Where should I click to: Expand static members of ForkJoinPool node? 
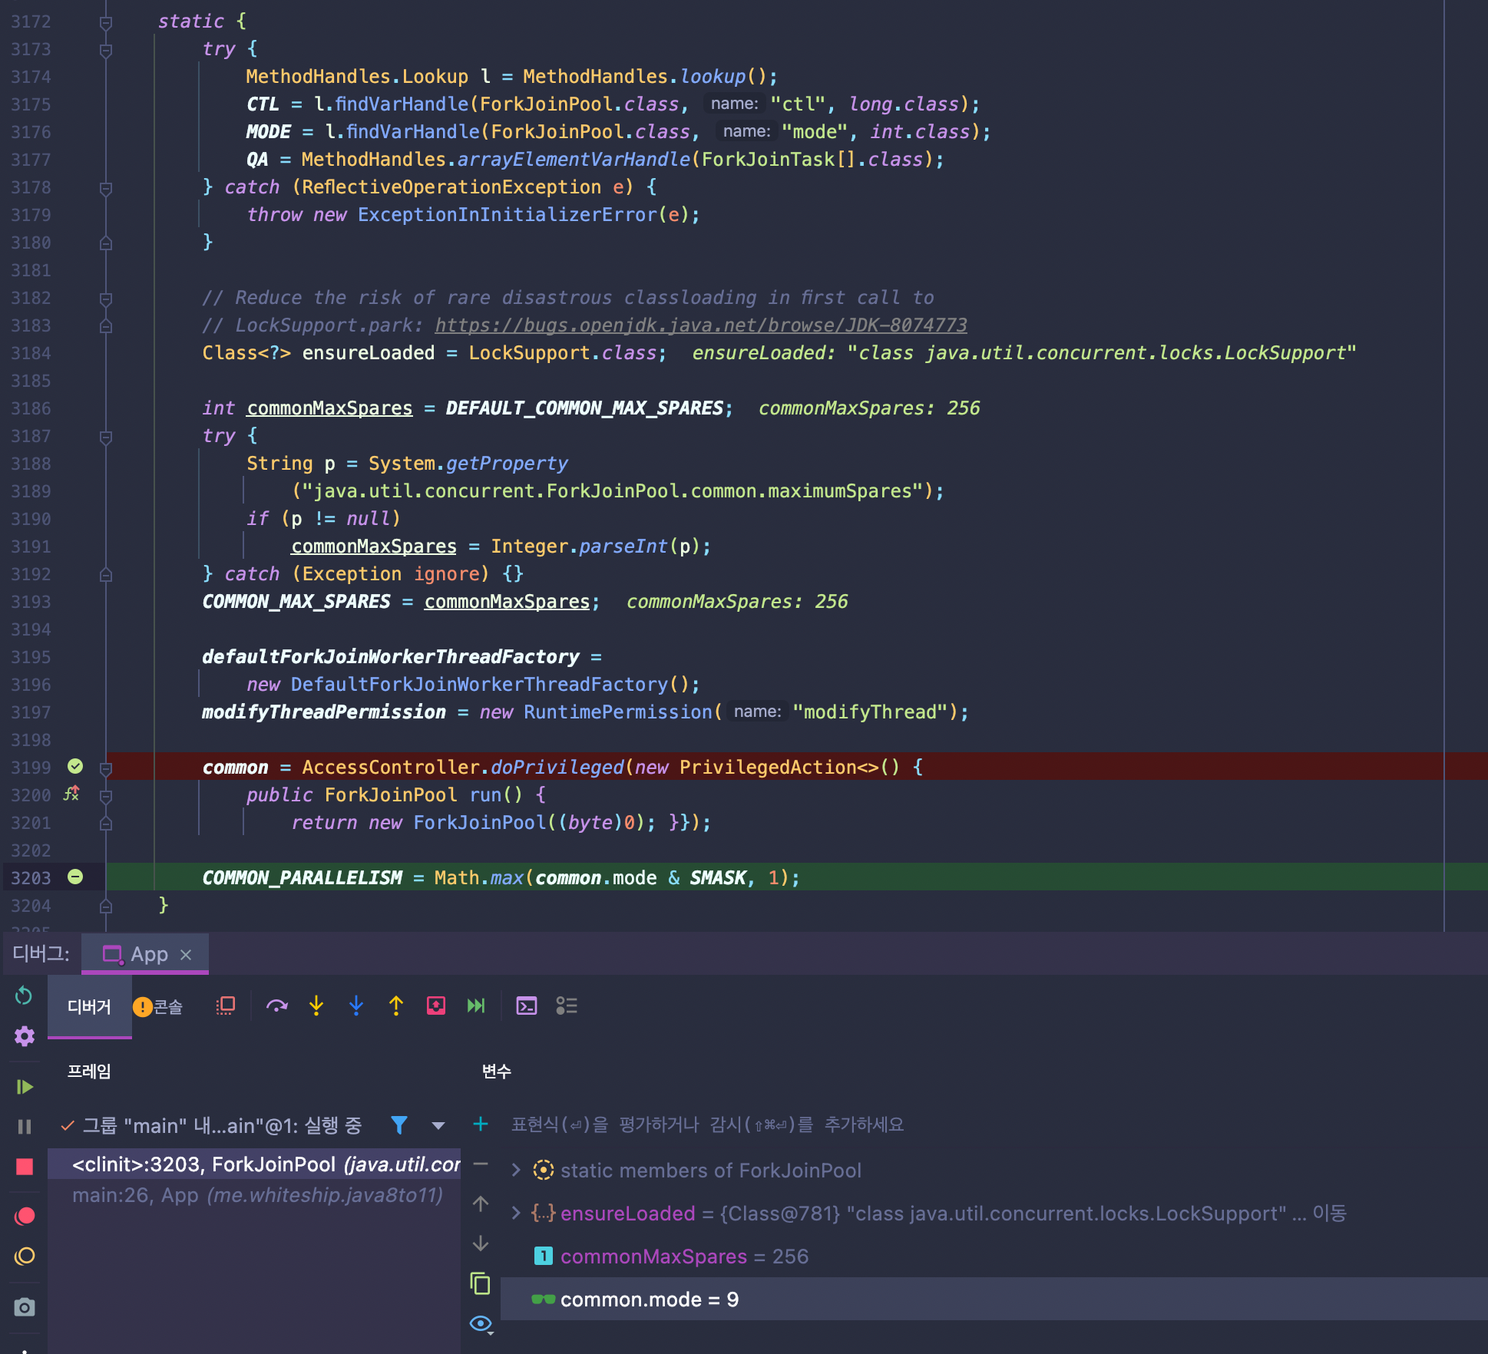tap(516, 1170)
